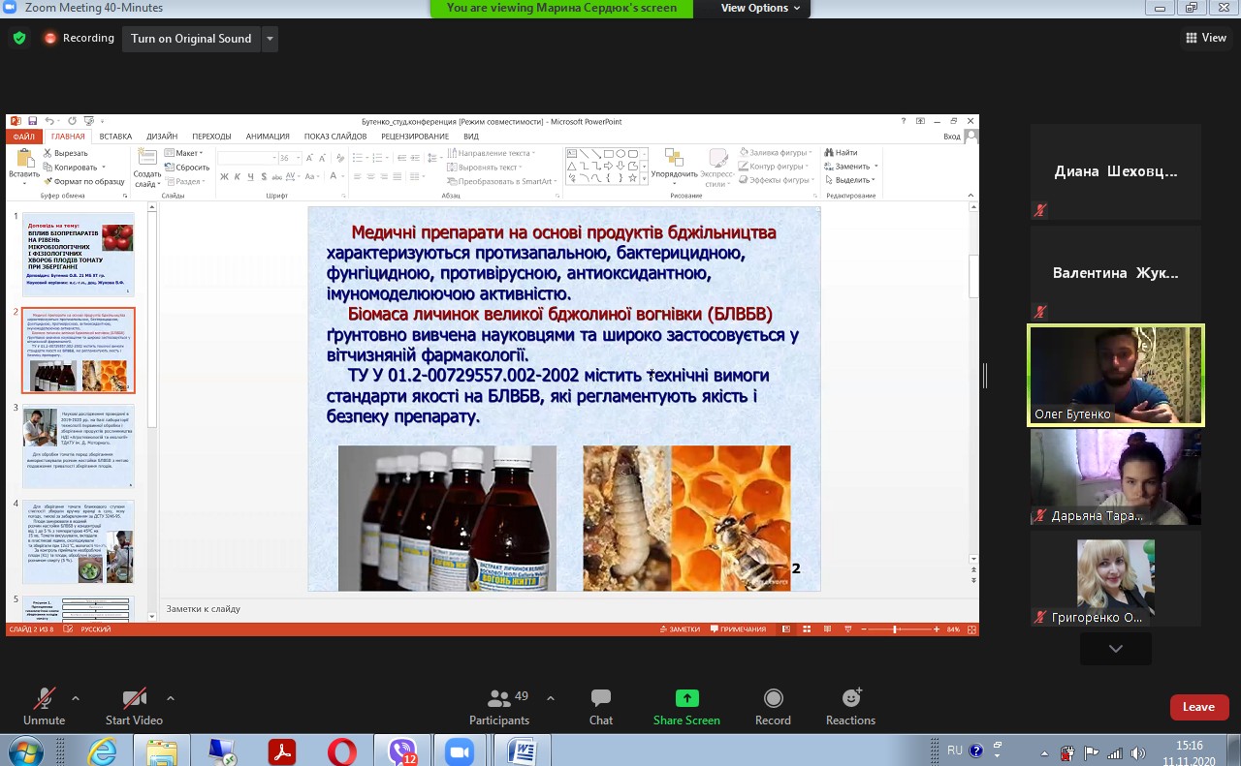1241x766 pixels.
Task: Open the Chat panel
Action: point(600,707)
